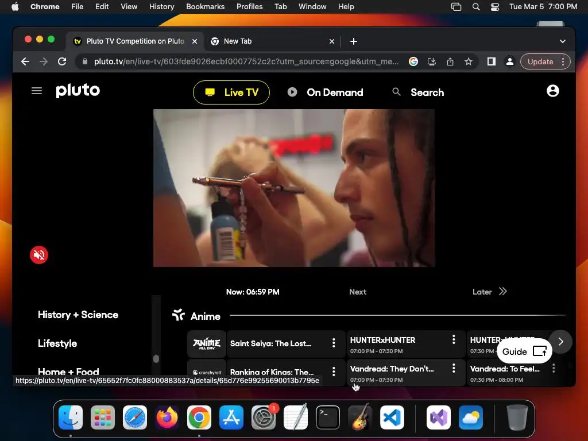The image size is (588, 441).
Task: Advance the guide with right chevron arrow
Action: (x=560, y=342)
